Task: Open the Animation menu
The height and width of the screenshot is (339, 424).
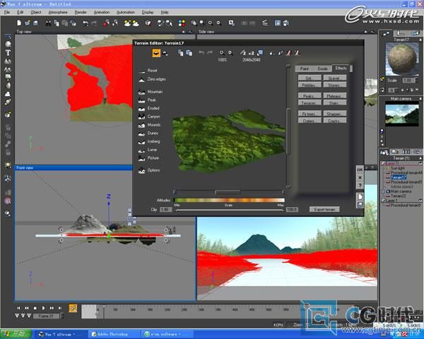Action: [x=102, y=12]
